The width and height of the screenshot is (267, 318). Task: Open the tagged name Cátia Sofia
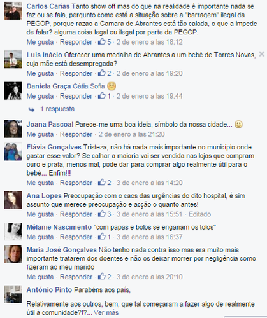pos(89,86)
